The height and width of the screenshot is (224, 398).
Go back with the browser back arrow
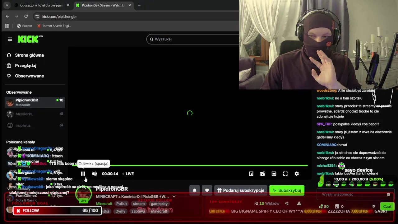pos(7,16)
